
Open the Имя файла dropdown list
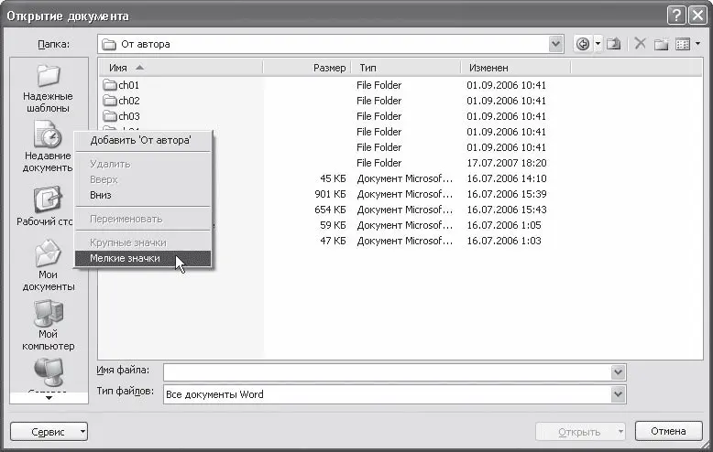(619, 372)
